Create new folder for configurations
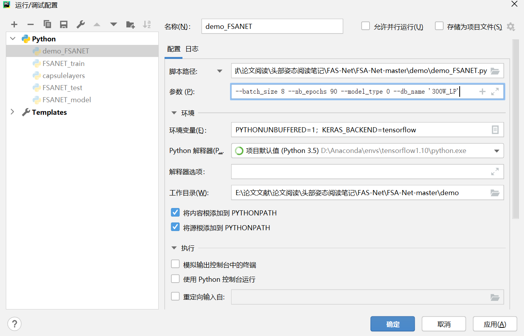Viewport: 524px width, 336px height. (x=130, y=24)
